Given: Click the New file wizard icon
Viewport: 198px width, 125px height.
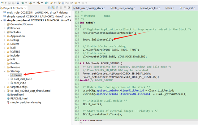Looking at the screenshot, I should [x=2, y=3].
